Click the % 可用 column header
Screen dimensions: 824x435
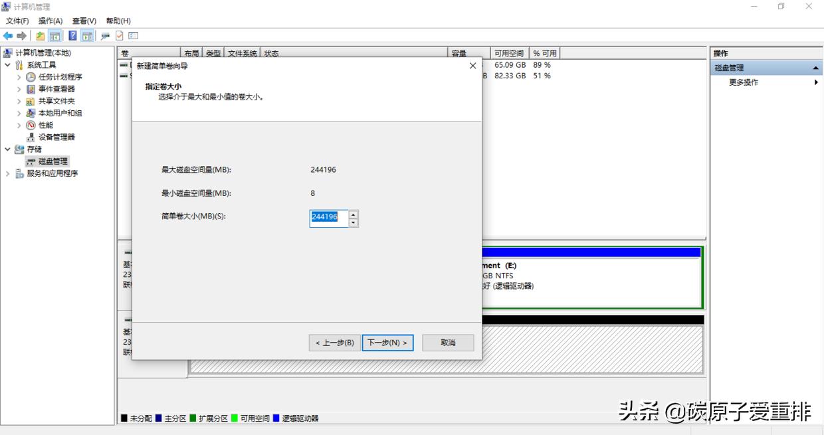pos(545,53)
